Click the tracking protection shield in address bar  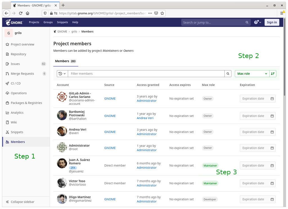[45, 13]
